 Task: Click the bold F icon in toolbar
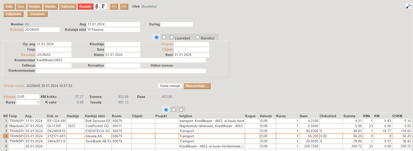click(103, 6)
